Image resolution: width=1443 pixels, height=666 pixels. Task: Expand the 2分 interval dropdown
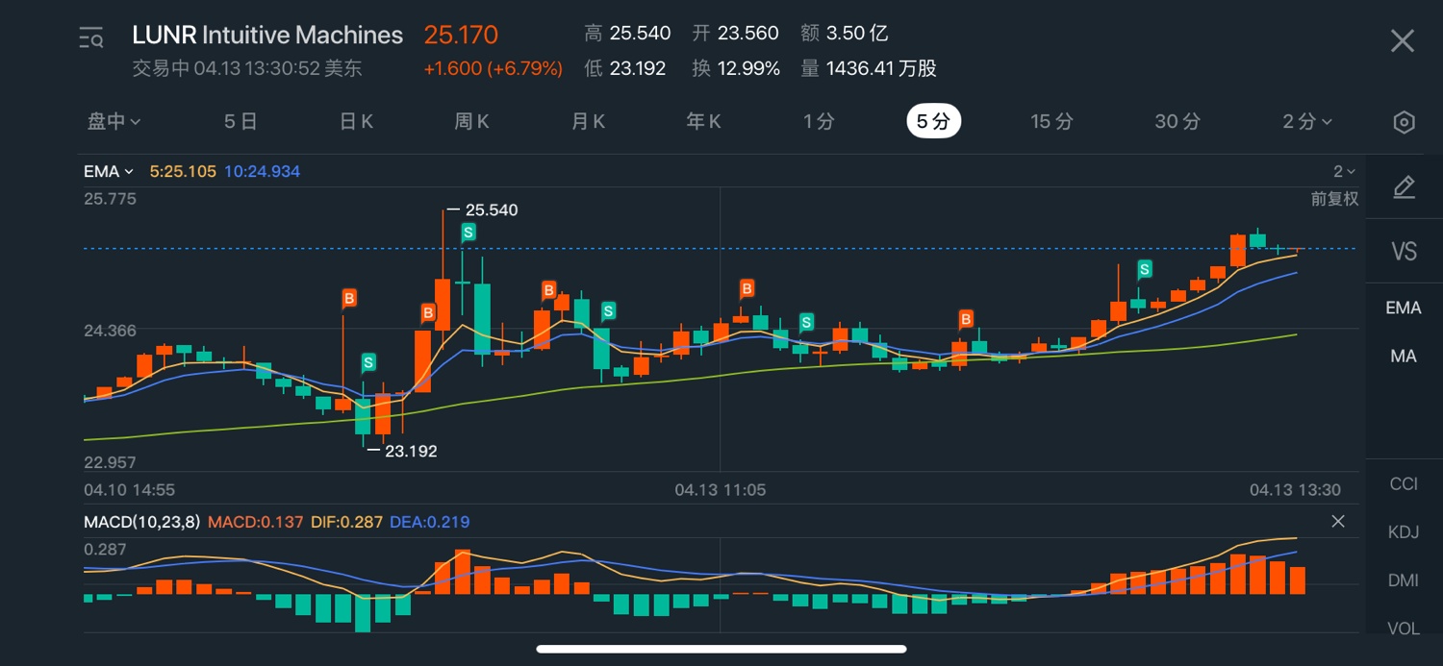(x=1307, y=121)
